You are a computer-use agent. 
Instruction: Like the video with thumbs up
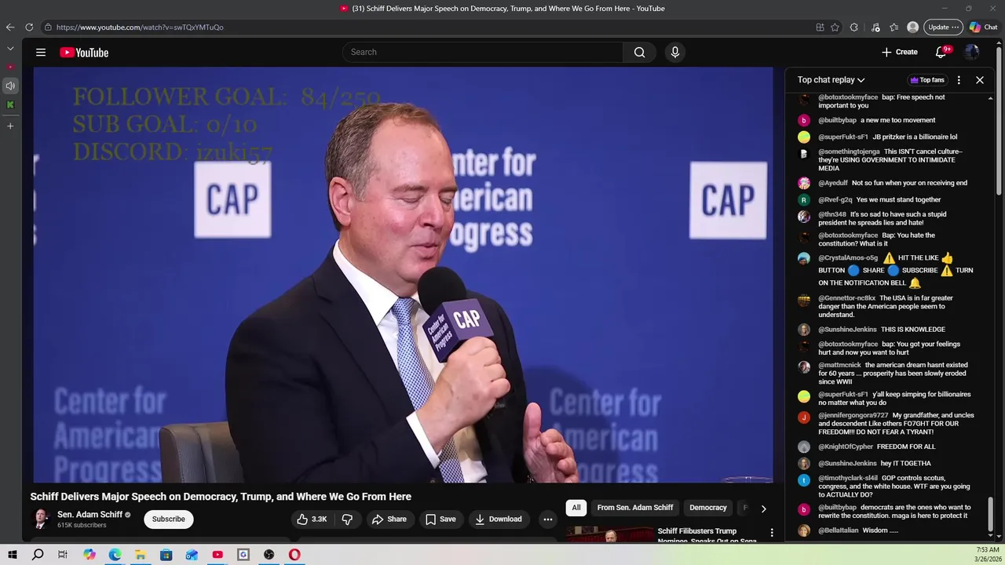coord(312,519)
